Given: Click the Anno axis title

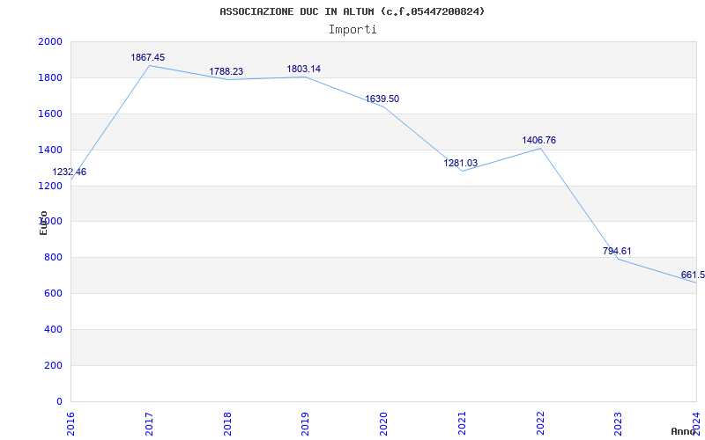Looking at the screenshot, I should pos(684,431).
